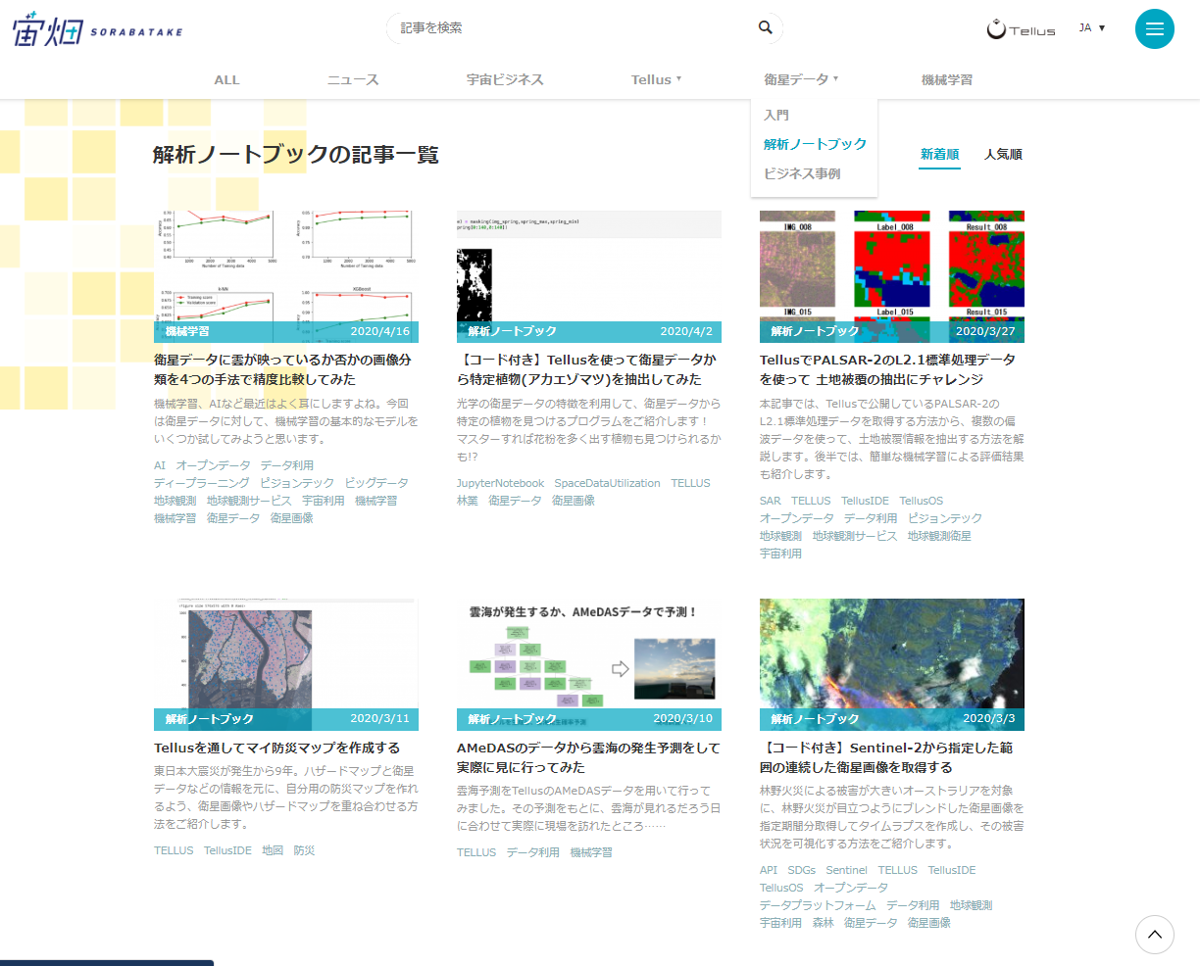Screen dimensions: 1200x966
Task: Open thumbnail of Sentinel-2 article
Action: click(892, 664)
